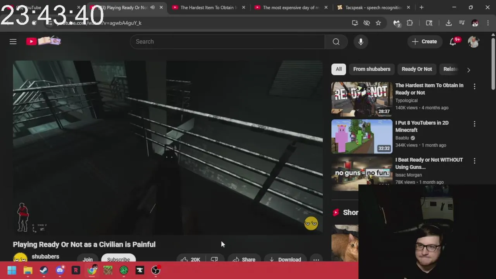Switch to the Tacspeak speech recognition tab
496x279 pixels.
coord(374,7)
